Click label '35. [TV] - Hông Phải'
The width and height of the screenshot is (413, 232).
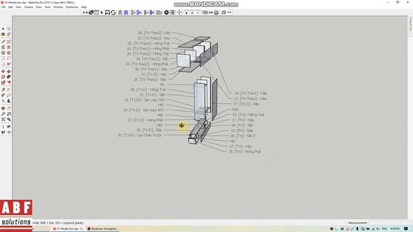click(x=245, y=151)
